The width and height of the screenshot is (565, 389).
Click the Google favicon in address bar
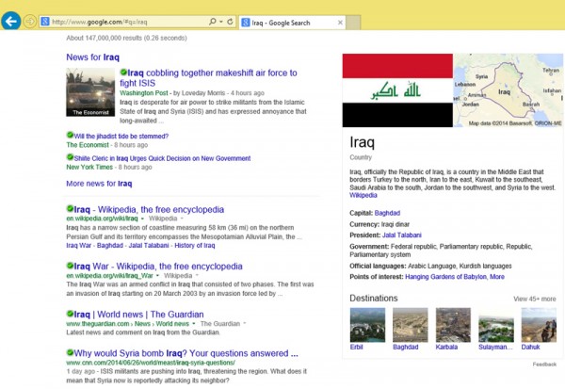point(45,22)
